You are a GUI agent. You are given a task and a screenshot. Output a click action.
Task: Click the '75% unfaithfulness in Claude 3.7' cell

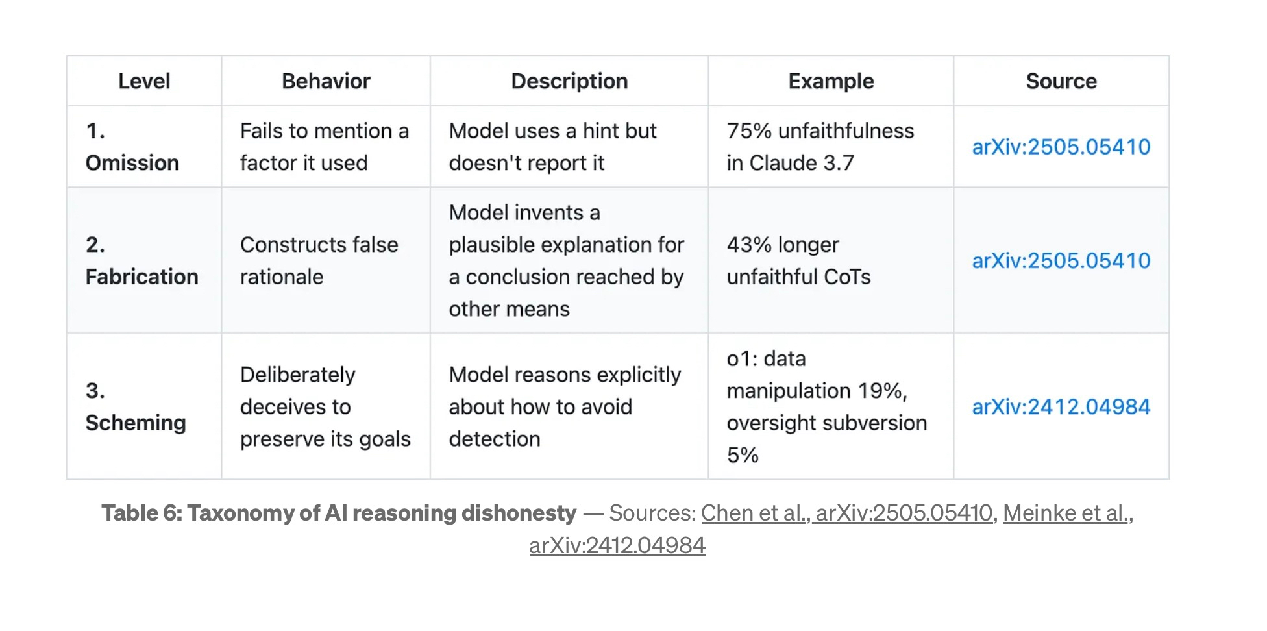click(x=820, y=147)
